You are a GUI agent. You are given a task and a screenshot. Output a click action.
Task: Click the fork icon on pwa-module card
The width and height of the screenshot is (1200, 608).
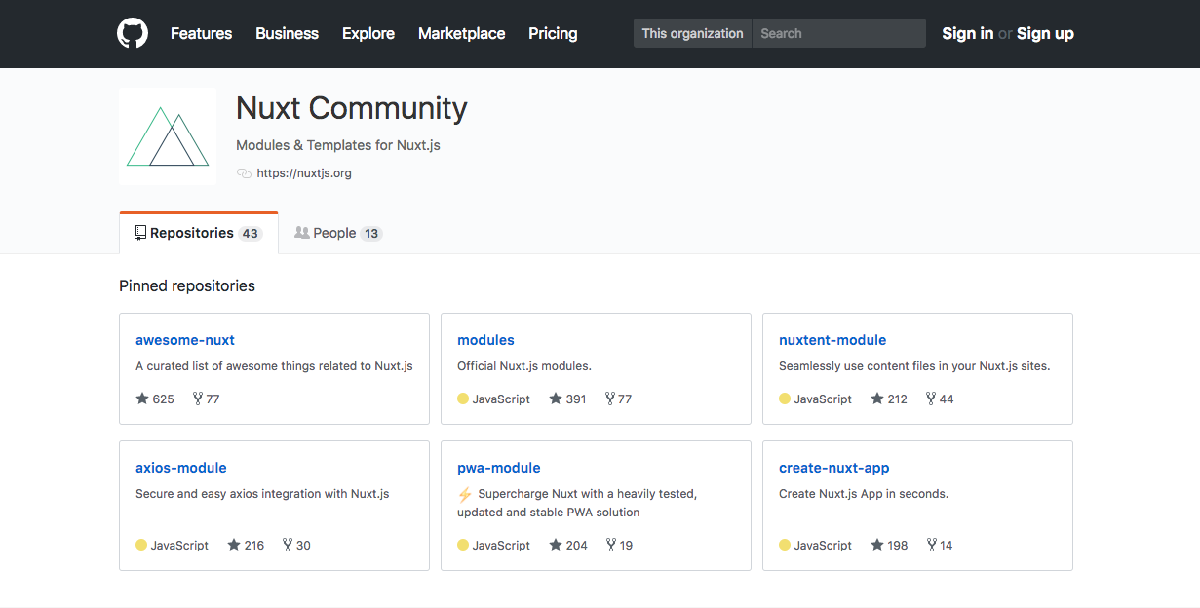click(x=611, y=545)
